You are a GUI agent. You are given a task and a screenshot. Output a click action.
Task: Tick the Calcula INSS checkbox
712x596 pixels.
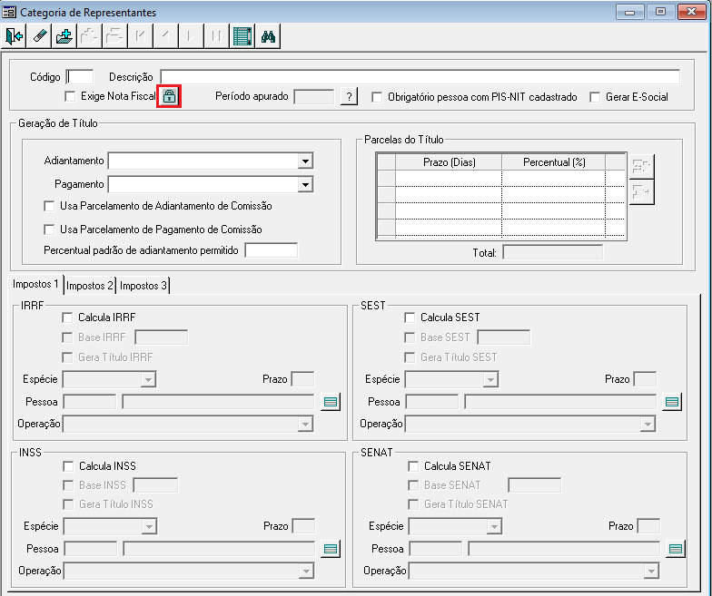pos(68,466)
